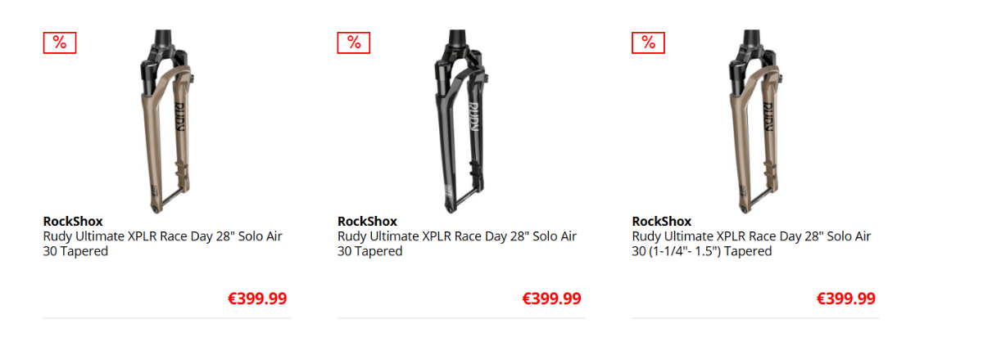983x337 pixels.
Task: Click the sale percent badge on first product
Action: pos(60,43)
